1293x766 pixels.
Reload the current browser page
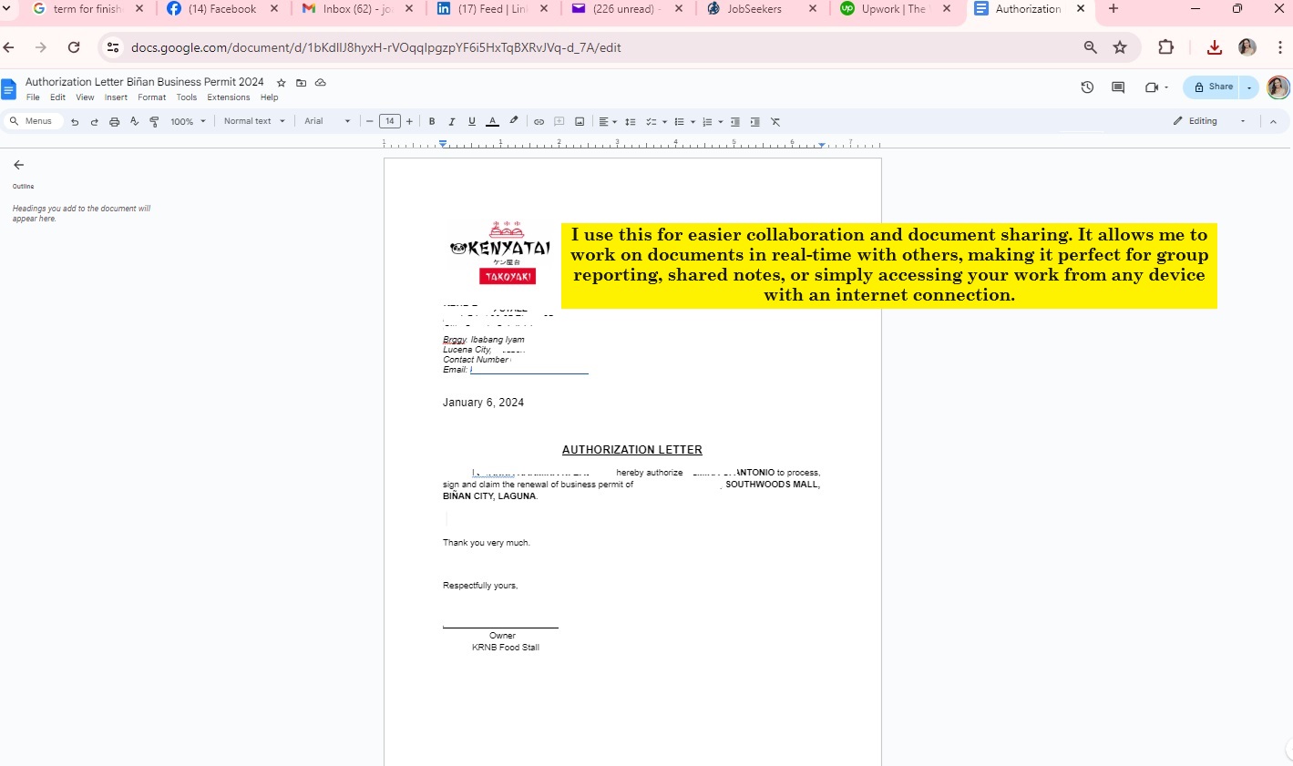click(x=74, y=47)
